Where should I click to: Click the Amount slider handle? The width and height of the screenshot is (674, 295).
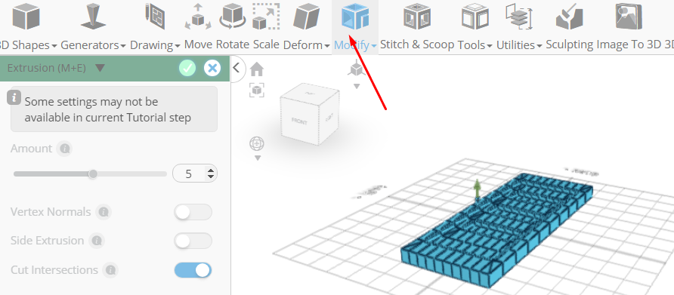[x=93, y=174]
